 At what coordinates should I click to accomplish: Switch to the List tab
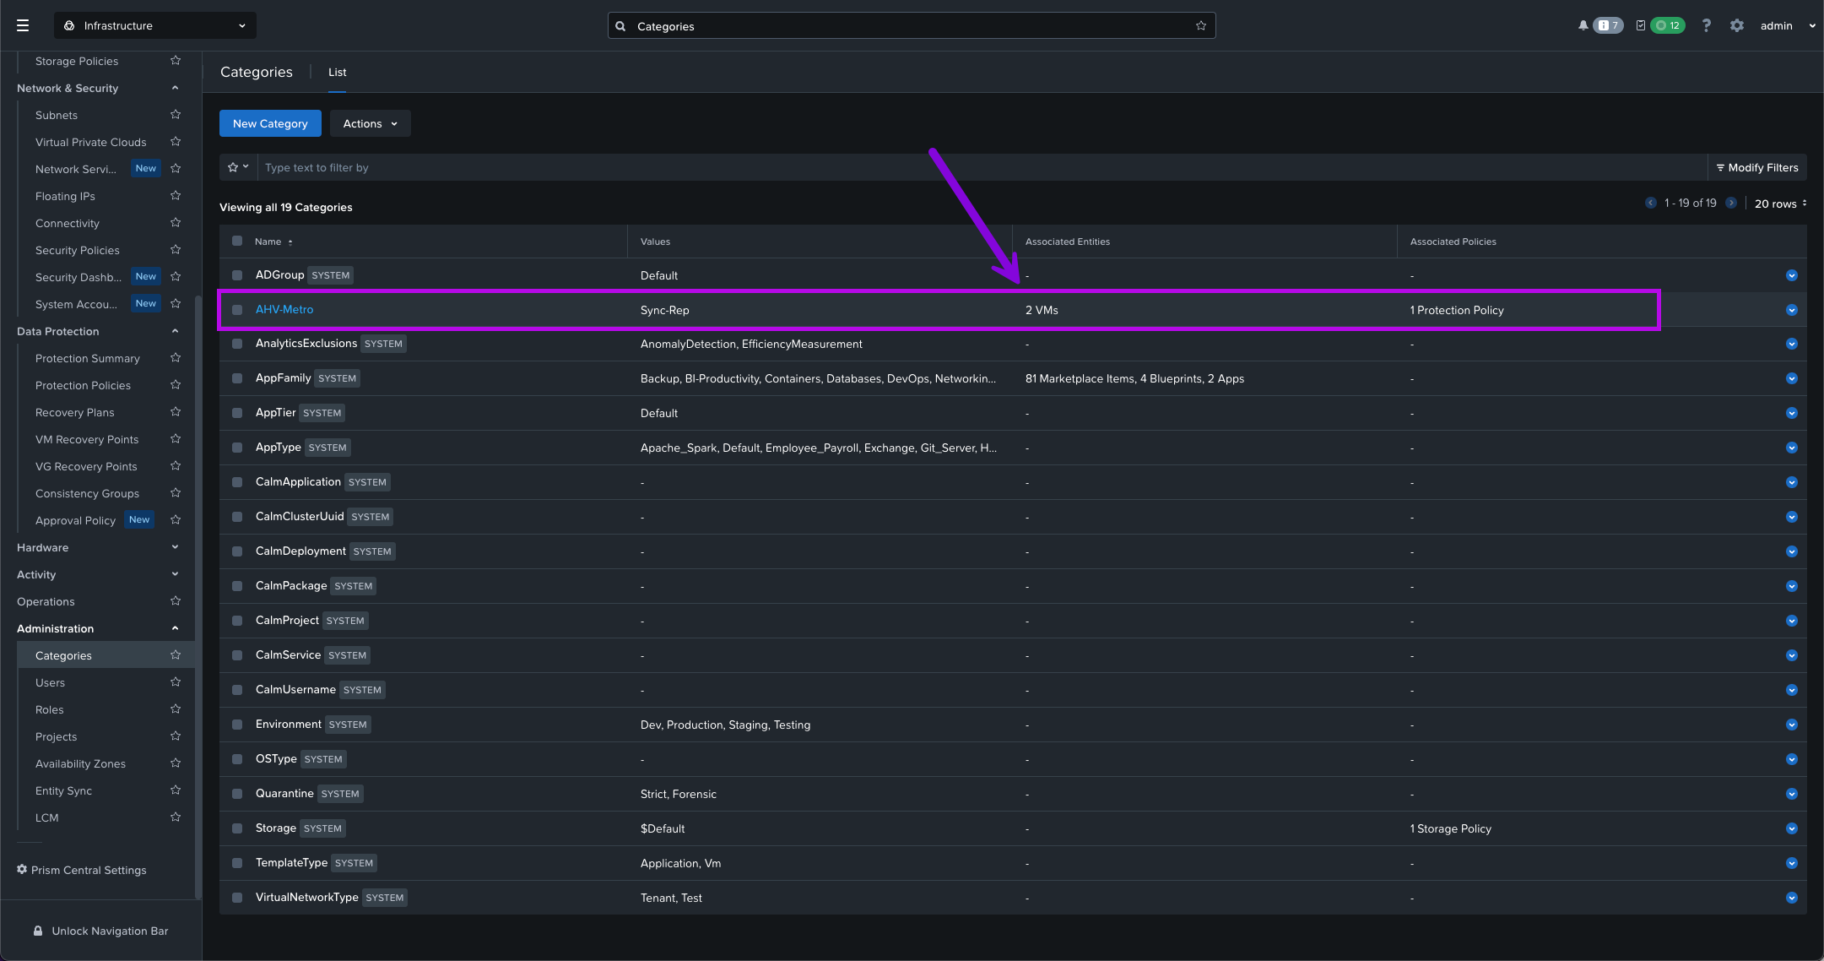[338, 72]
